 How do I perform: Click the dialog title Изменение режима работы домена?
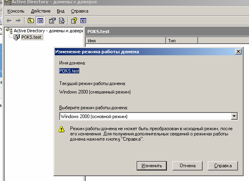click(x=97, y=52)
